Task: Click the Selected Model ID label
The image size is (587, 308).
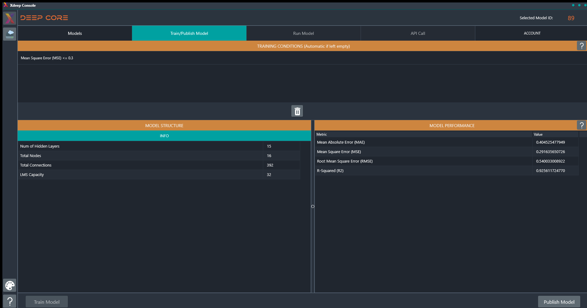Action: [536, 18]
